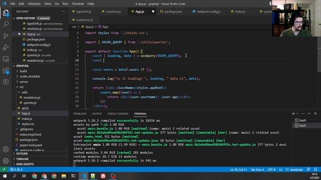
Task: Close the terminal panel
Action: 315,113
